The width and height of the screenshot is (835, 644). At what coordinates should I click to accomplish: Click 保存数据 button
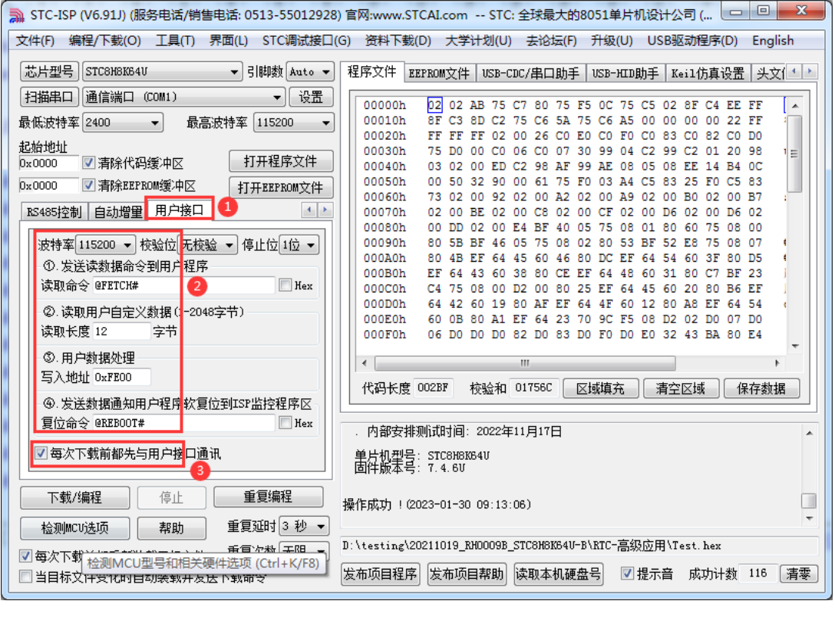pyautogui.click(x=761, y=388)
